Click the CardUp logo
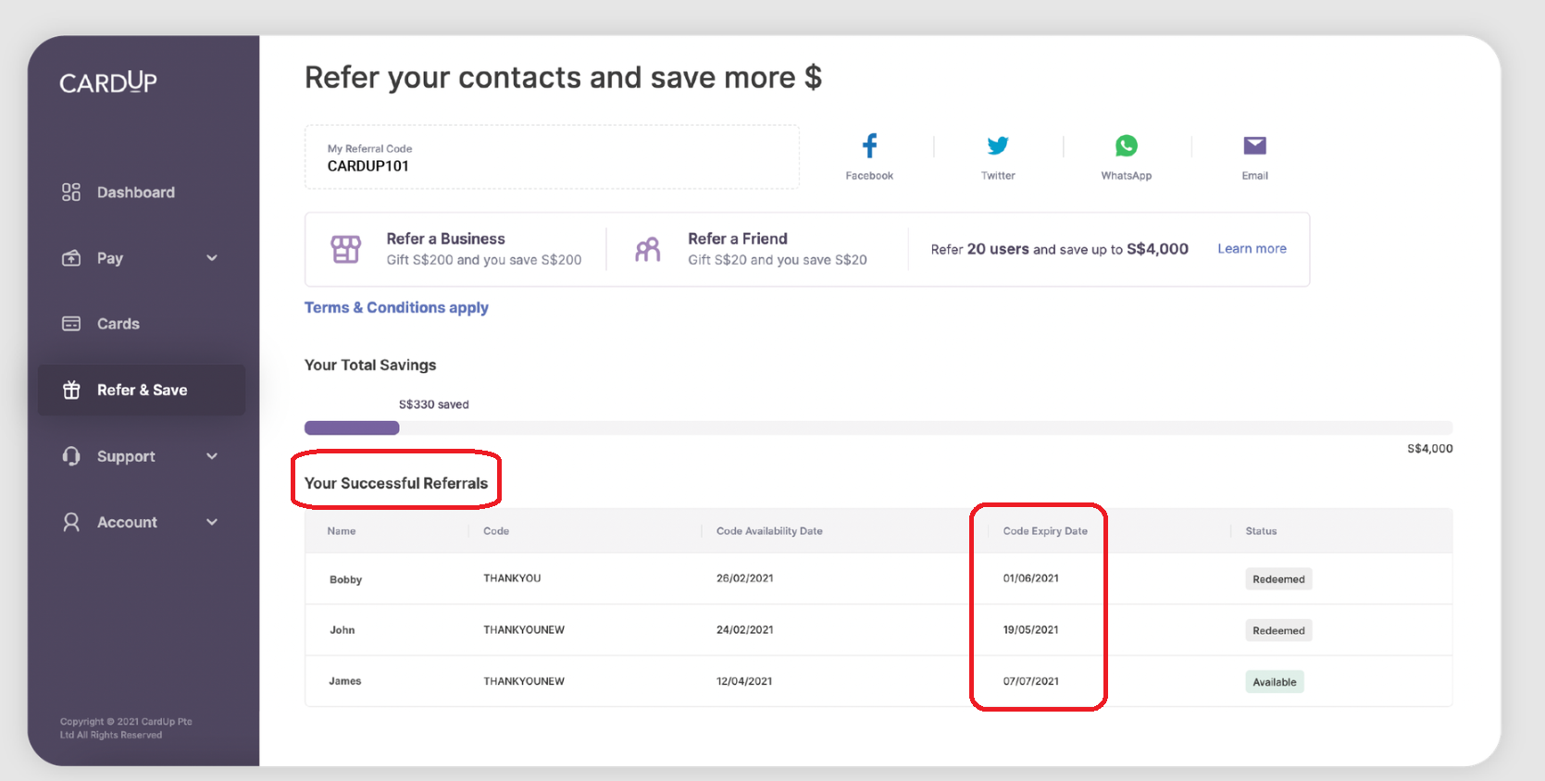The image size is (1545, 781). [x=108, y=83]
